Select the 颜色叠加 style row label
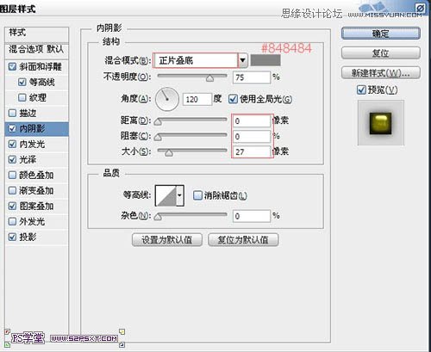The image size is (431, 352). click(36, 175)
